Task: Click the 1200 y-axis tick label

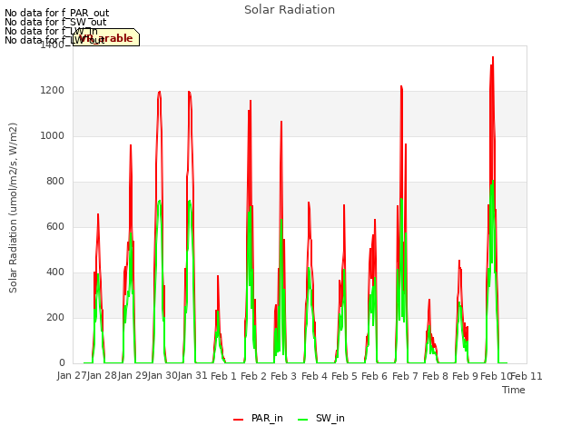Action: tap(53, 91)
